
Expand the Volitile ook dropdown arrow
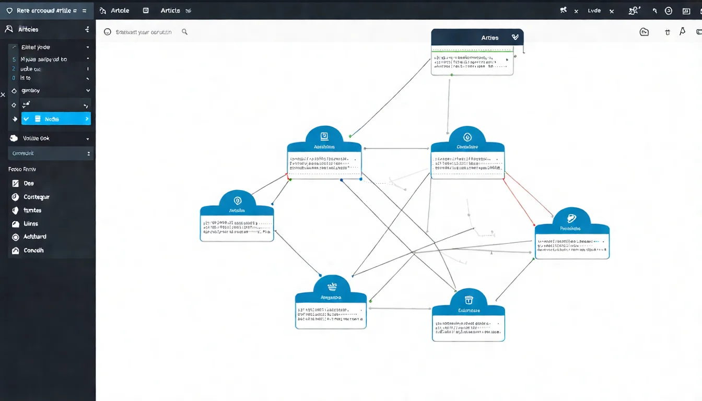tap(87, 139)
